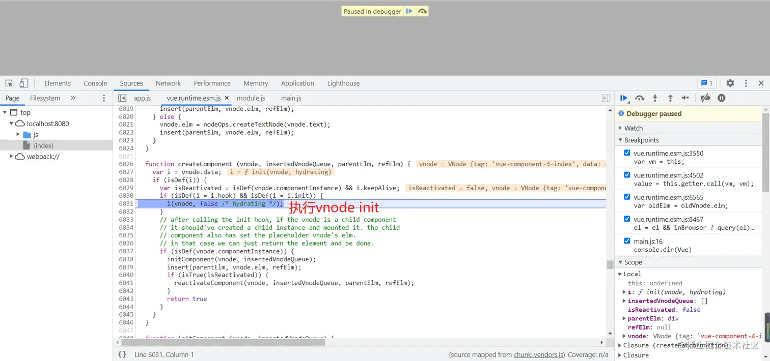This screenshot has height=361, width=770.
Task: Activate the inspect element picker
Action: pos(9,83)
